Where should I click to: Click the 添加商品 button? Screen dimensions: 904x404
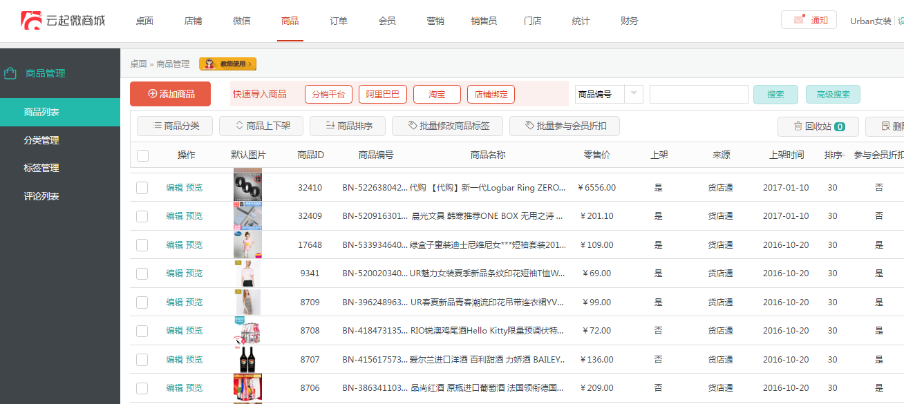coord(171,94)
